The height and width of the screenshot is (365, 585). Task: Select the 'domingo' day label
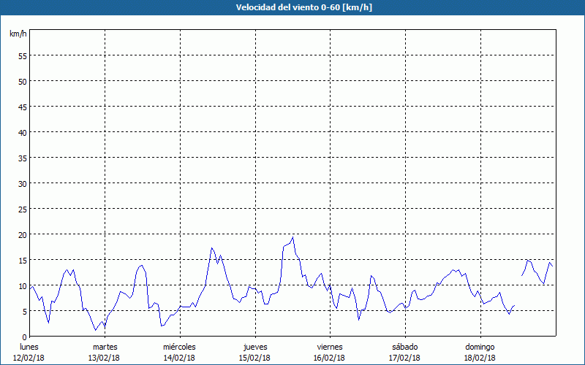[479, 347]
